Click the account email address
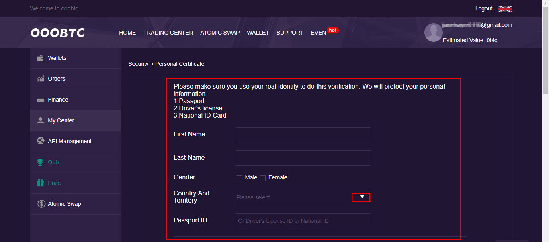 click(477, 25)
